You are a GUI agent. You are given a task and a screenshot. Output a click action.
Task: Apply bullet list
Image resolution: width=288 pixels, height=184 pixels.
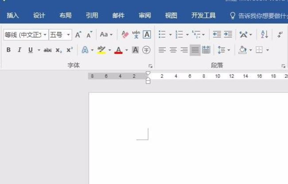pyautogui.click(x=162, y=34)
